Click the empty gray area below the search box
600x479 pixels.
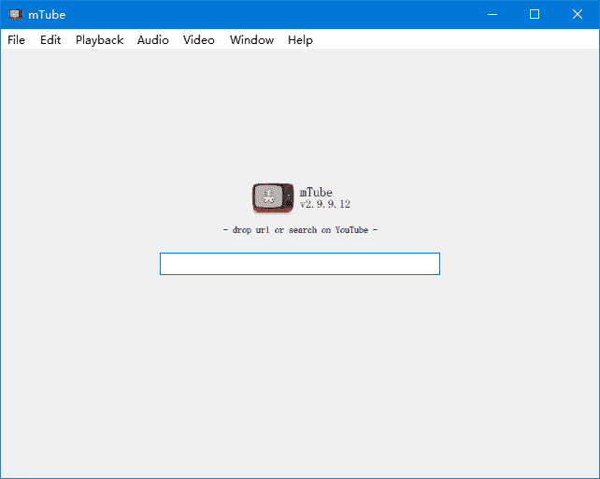(x=299, y=374)
